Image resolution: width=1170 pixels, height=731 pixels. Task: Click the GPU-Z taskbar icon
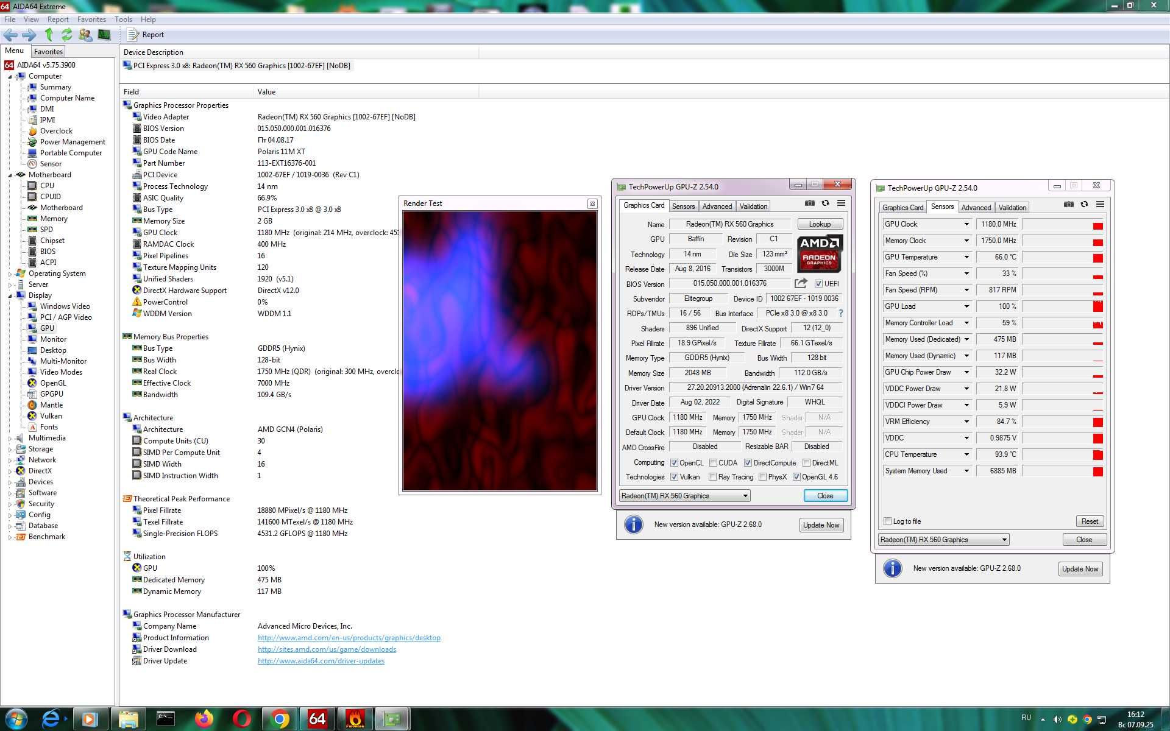392,719
